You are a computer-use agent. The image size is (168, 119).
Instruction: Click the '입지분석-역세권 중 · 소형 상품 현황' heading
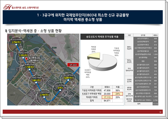point(35,31)
